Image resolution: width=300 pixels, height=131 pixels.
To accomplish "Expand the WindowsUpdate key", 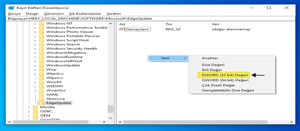I will [x=35, y=65].
